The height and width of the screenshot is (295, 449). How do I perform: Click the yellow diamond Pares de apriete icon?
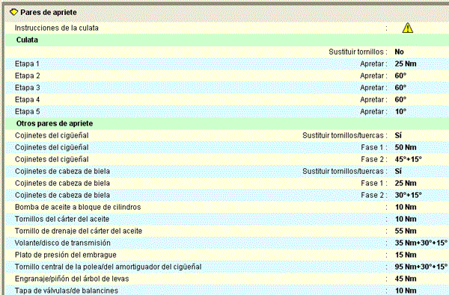pos(13,12)
